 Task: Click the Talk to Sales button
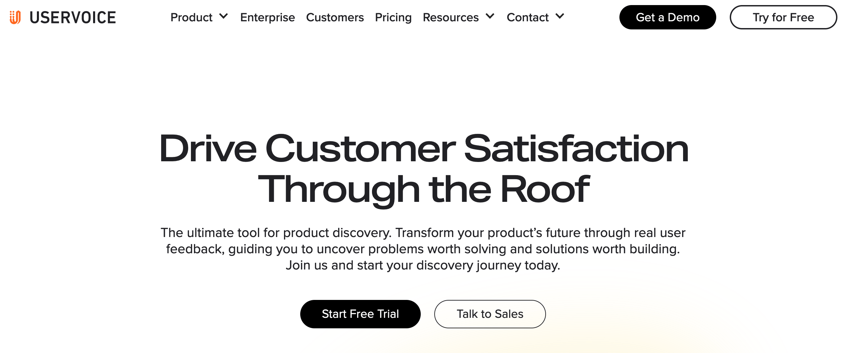[490, 314]
